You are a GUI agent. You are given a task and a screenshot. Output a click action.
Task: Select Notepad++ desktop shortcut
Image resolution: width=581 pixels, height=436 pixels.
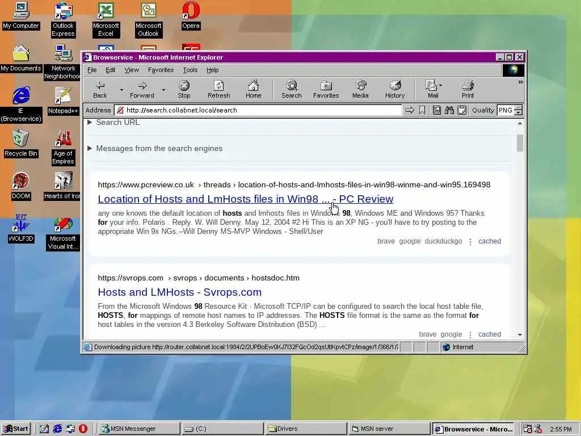coord(63,101)
